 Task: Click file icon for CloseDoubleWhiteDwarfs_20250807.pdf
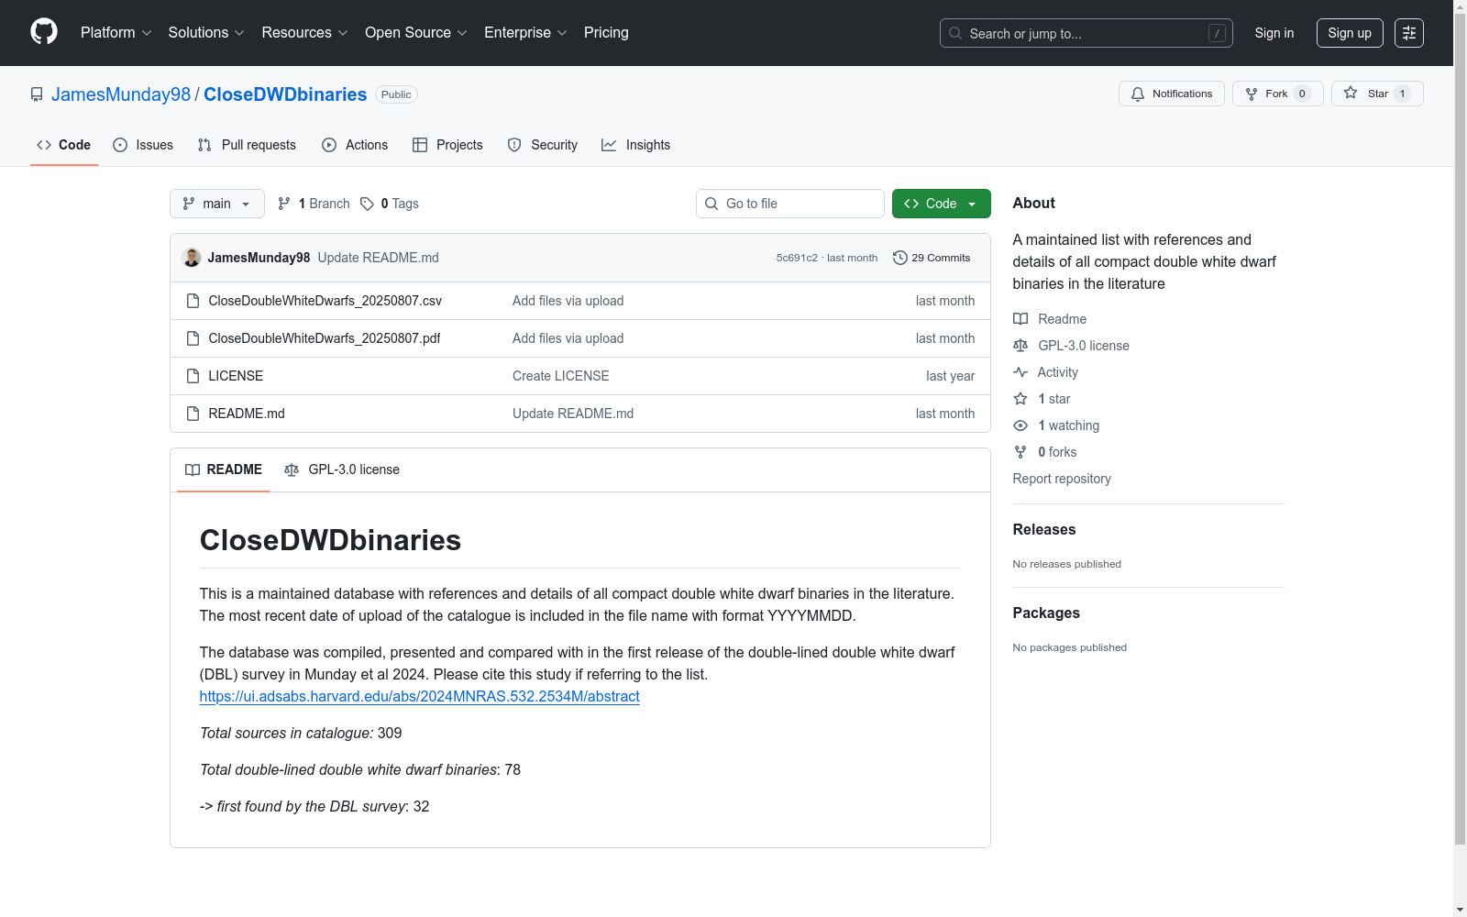click(193, 338)
